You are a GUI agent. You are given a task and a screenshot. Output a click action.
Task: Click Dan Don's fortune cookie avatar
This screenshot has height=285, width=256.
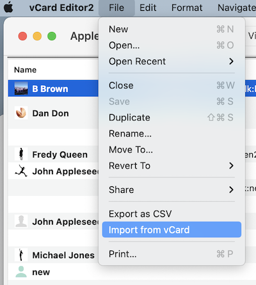point(21,113)
